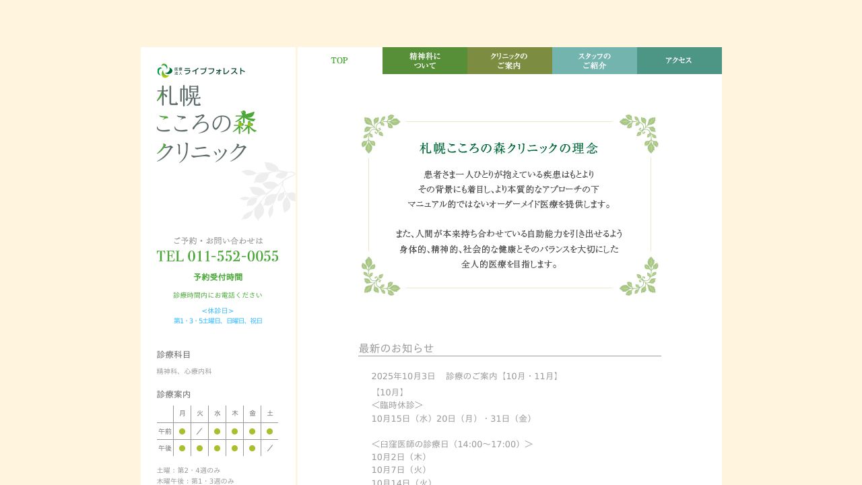The width and height of the screenshot is (862, 485).
Task: Click the 予約受付時間 heading
Action: point(218,277)
